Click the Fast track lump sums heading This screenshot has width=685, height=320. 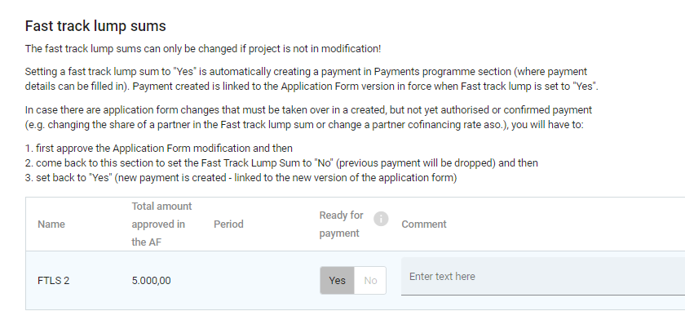(x=95, y=26)
